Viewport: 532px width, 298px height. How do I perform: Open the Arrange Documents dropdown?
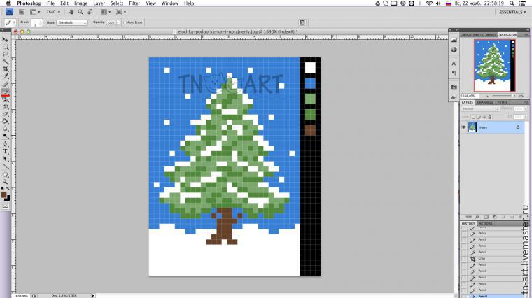[106, 12]
